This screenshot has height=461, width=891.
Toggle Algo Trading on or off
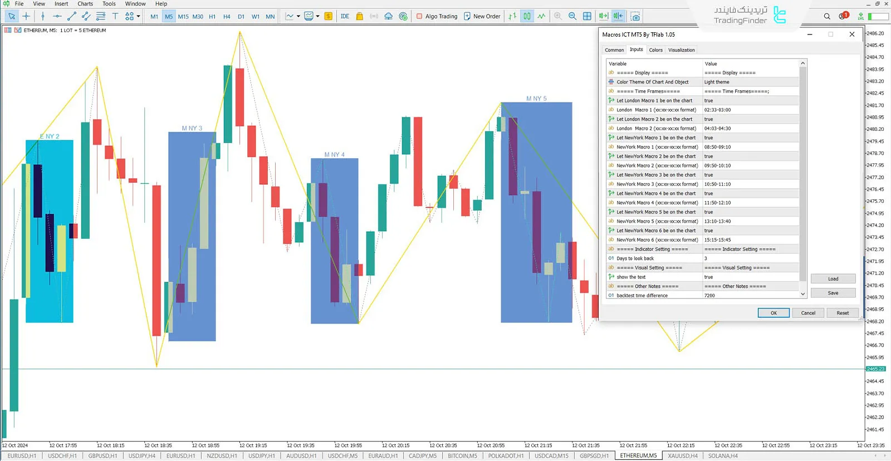pos(437,16)
